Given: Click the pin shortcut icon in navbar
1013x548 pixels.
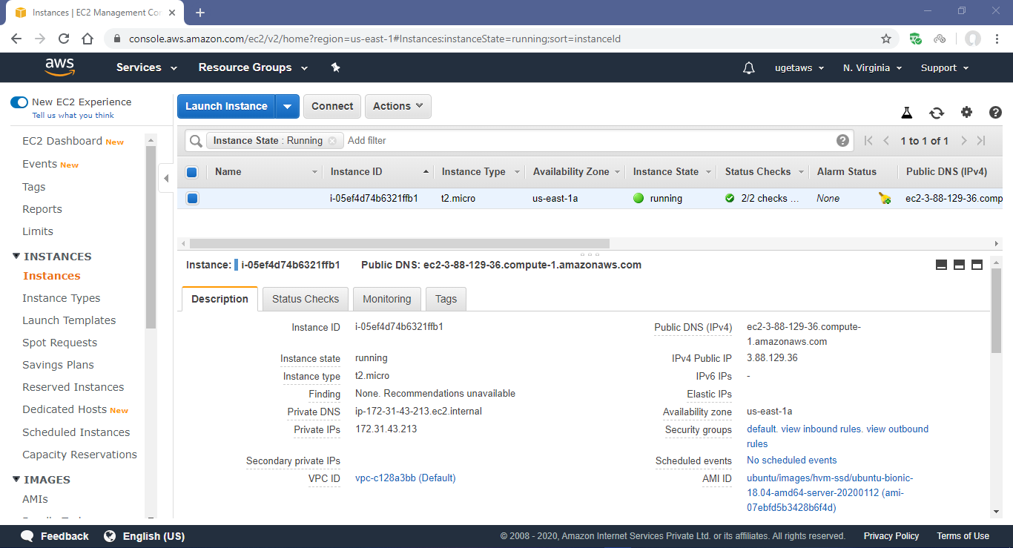Looking at the screenshot, I should [x=335, y=67].
